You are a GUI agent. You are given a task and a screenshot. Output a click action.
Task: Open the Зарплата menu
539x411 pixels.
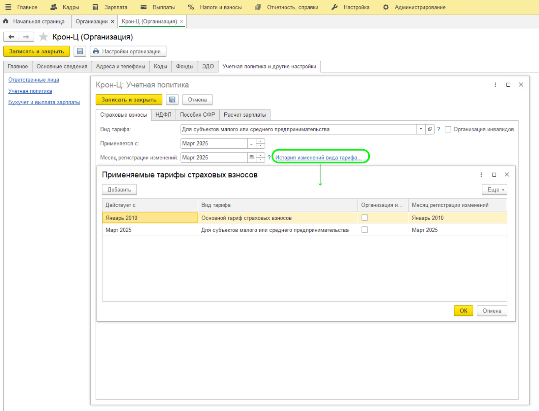[115, 7]
